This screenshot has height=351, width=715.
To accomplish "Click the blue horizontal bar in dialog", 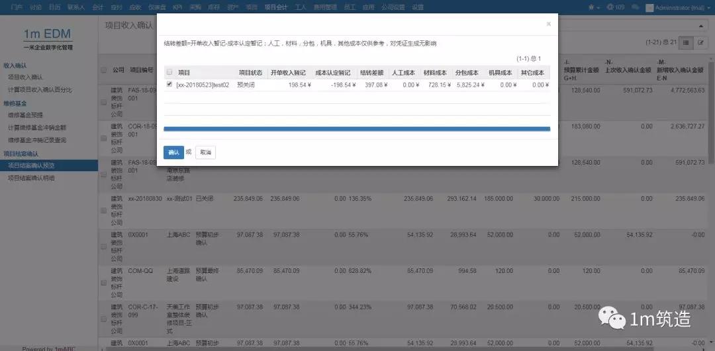I will tap(356, 129).
